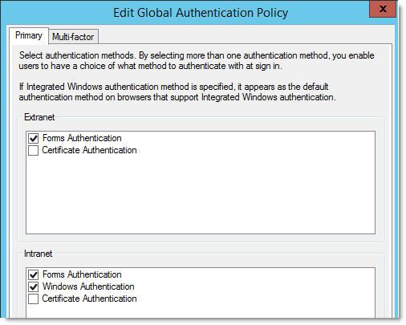Viewport: 406px width, 325px height.
Task: Click the Windows Authentication label text
Action: click(88, 286)
